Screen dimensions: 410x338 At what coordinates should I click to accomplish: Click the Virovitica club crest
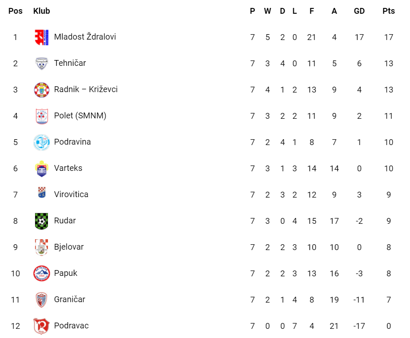click(x=42, y=193)
